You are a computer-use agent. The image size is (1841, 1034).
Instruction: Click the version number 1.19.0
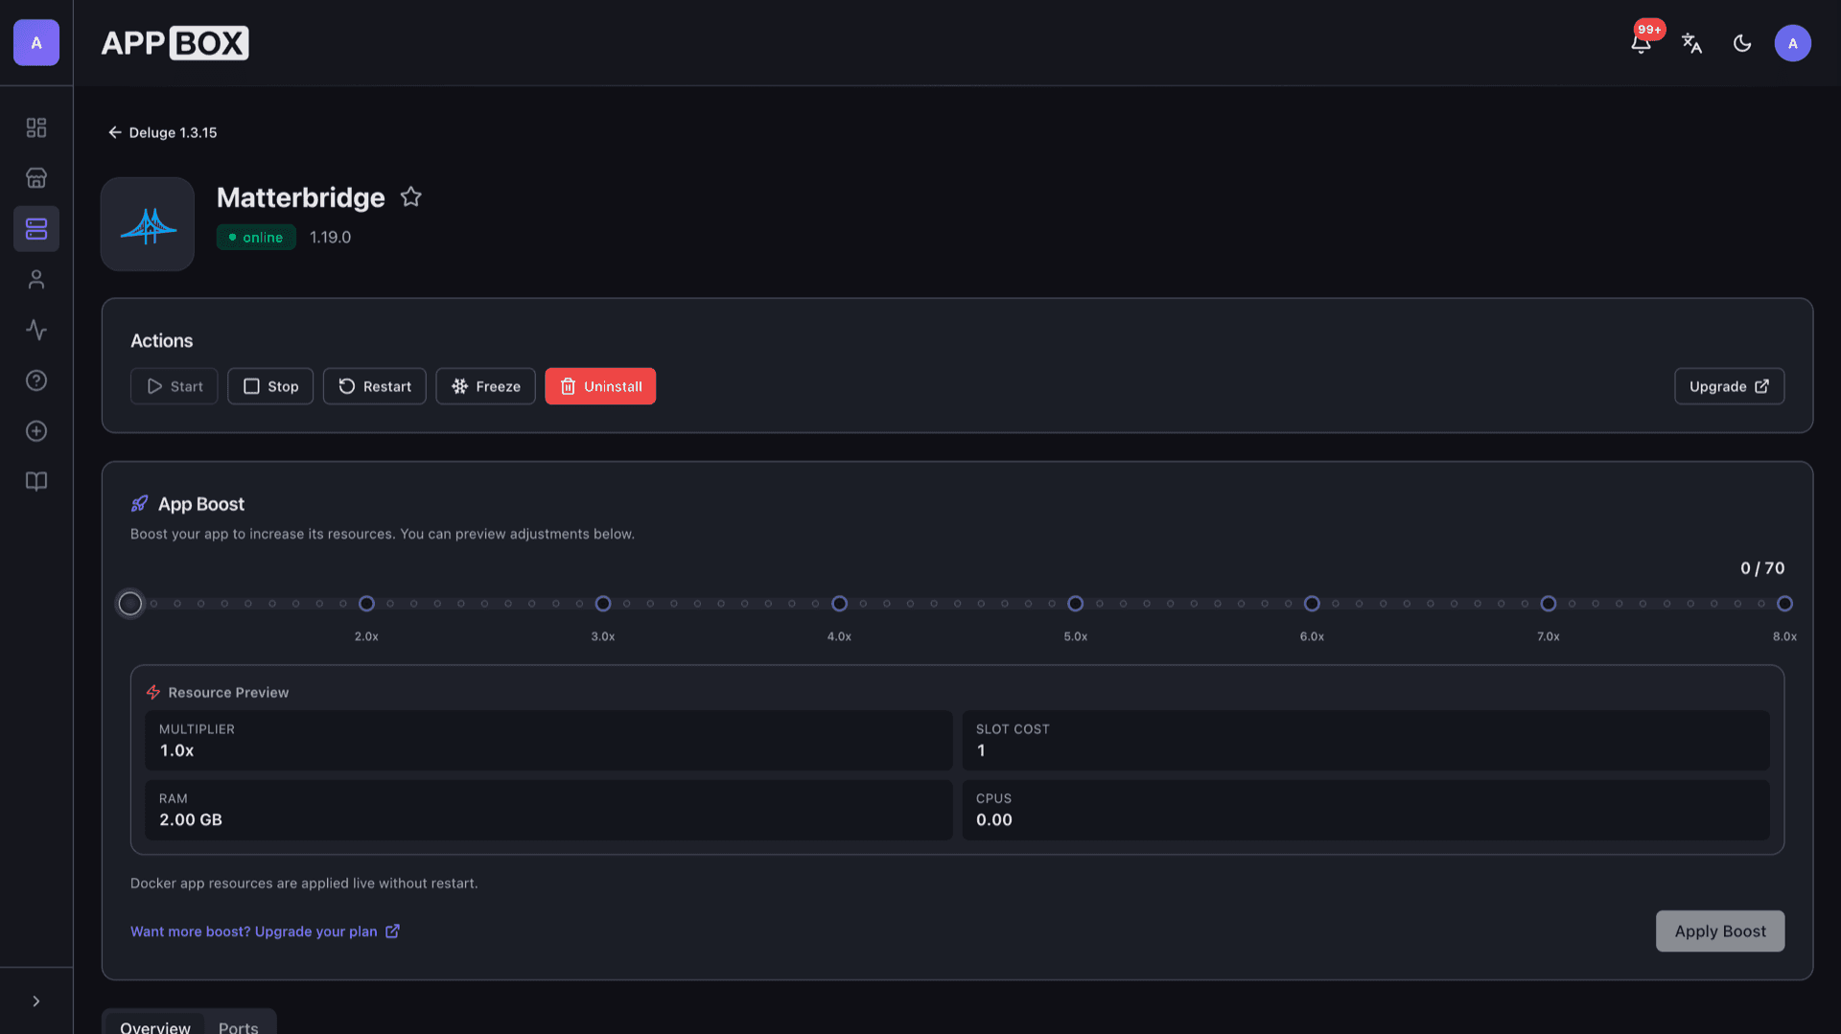330,237
